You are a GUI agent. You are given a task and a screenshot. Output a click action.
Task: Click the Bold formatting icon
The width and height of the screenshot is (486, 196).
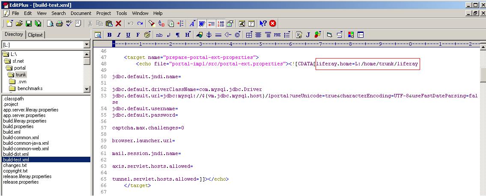(x=109, y=35)
